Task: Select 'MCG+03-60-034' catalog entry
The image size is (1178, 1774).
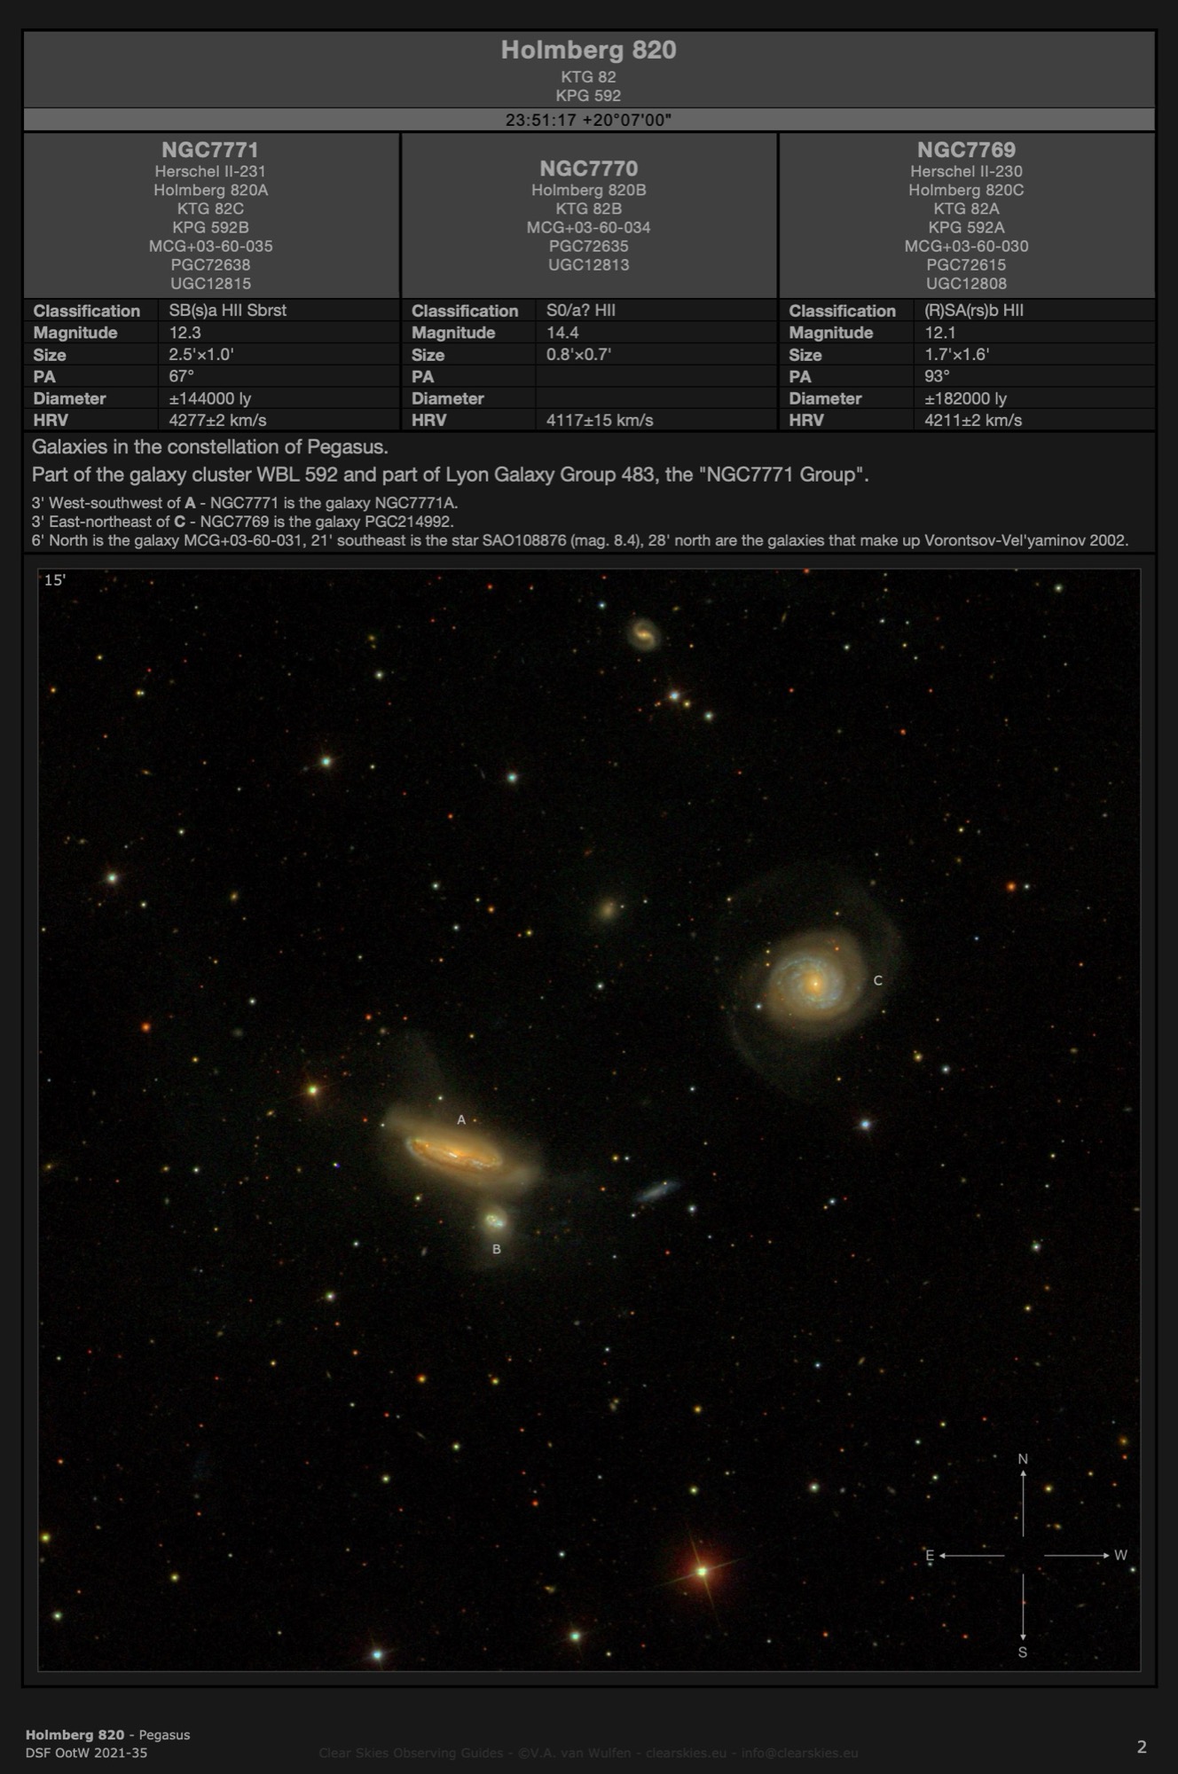Action: pos(588,227)
